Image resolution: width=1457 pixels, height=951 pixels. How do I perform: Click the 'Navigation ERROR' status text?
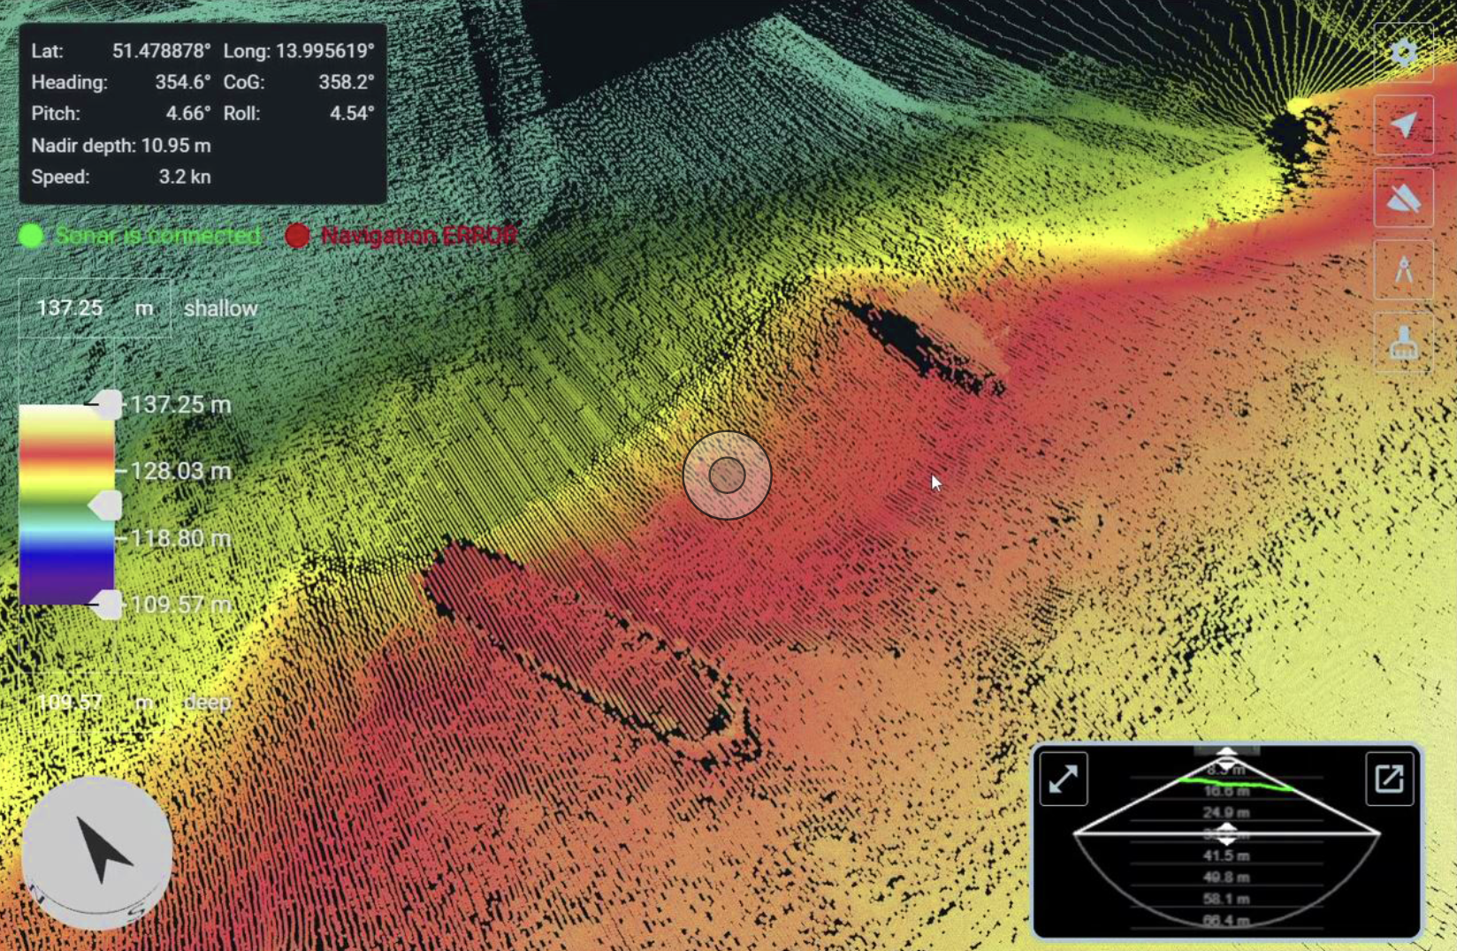point(419,235)
